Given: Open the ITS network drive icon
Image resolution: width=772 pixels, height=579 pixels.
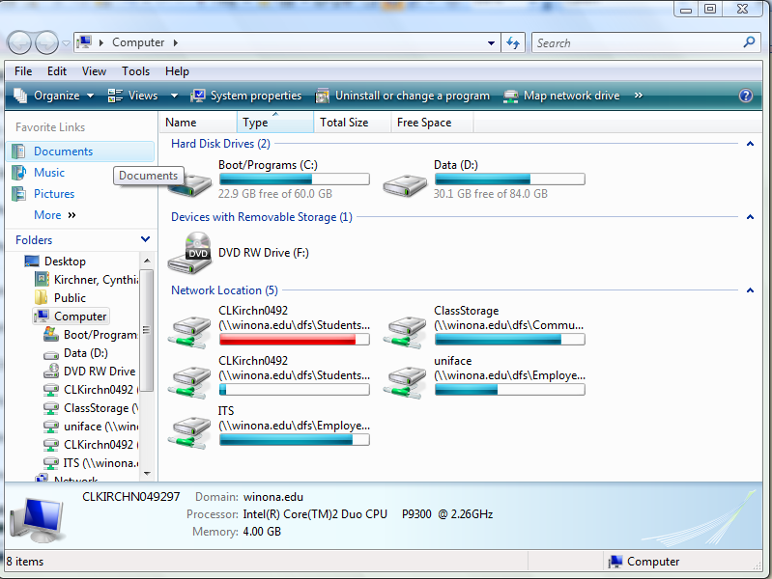Looking at the screenshot, I should coord(189,427).
